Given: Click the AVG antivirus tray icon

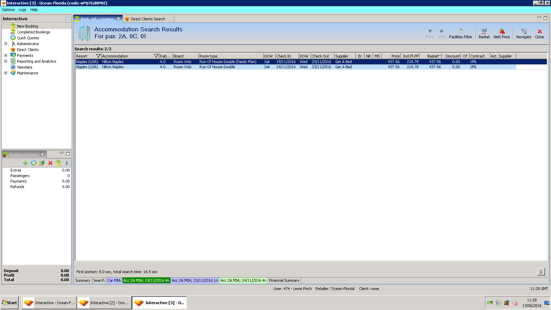Looking at the screenshot, I should (507, 303).
